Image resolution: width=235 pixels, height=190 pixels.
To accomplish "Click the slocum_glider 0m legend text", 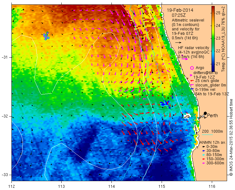I will [211, 85].
